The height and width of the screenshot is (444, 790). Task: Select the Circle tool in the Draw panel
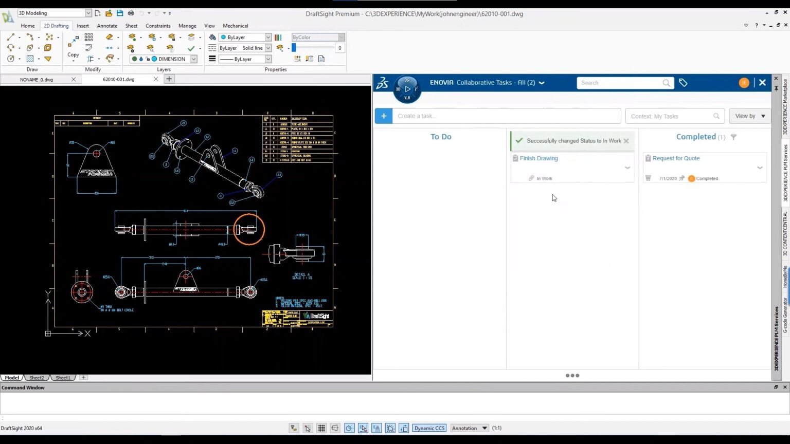[11, 58]
